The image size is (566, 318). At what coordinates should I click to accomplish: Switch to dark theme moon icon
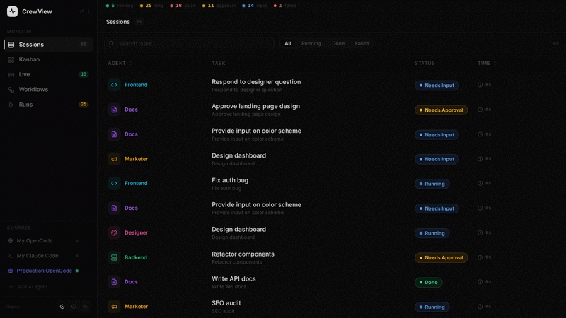(62, 307)
